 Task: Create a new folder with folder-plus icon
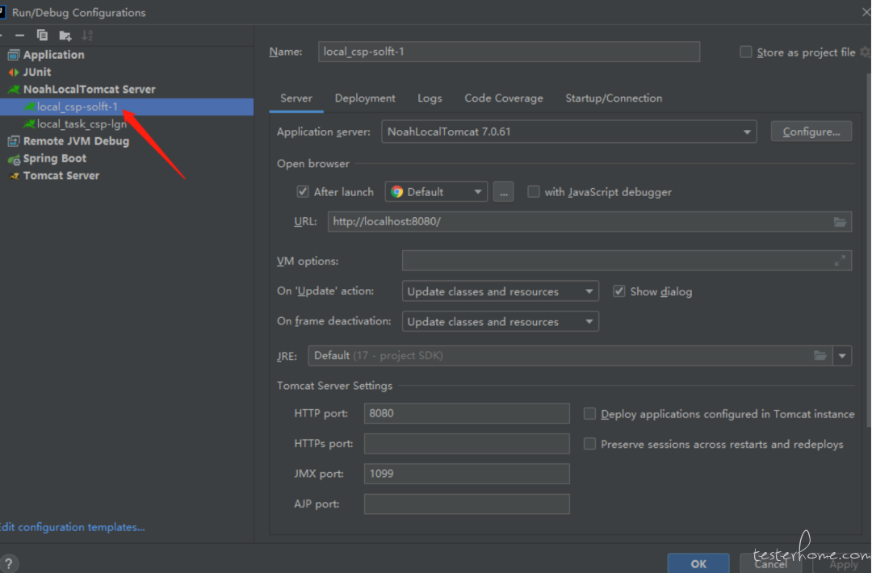point(65,36)
